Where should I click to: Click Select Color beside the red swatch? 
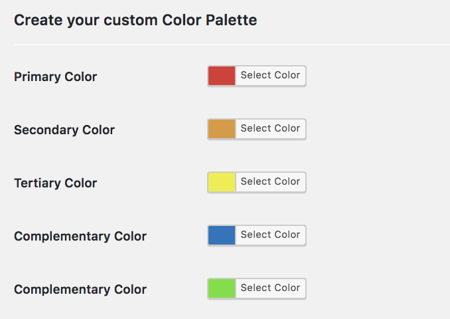[270, 75]
